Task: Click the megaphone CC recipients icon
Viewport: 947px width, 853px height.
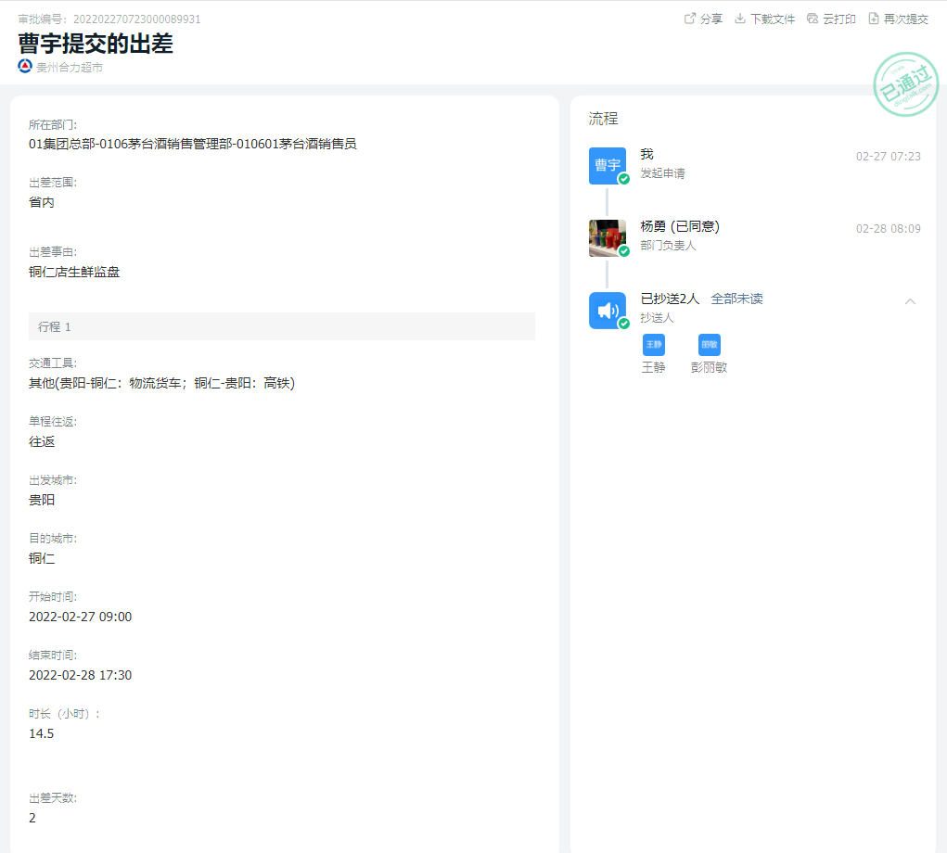Action: click(x=608, y=311)
